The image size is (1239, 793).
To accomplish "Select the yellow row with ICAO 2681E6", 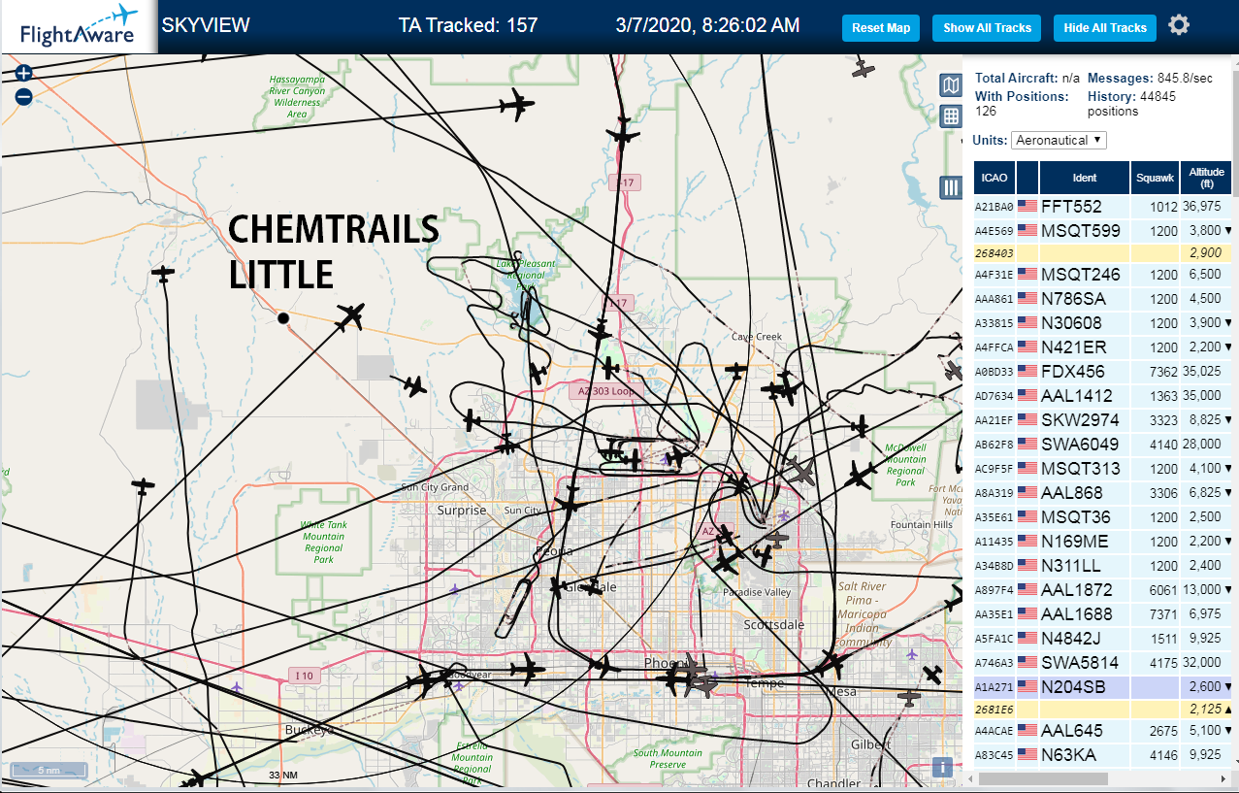I will (x=1103, y=709).
